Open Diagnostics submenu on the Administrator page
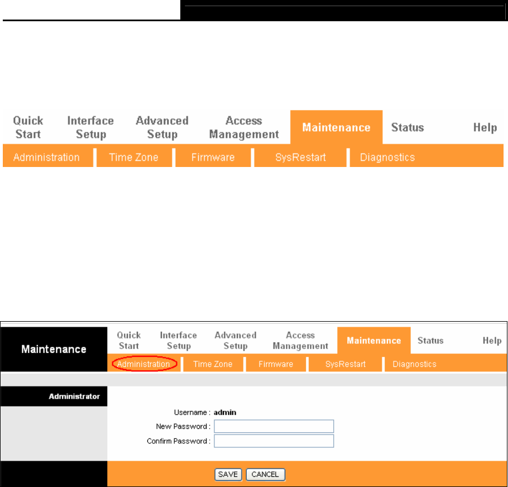Viewport: 508px width, 487px height. pos(414,364)
